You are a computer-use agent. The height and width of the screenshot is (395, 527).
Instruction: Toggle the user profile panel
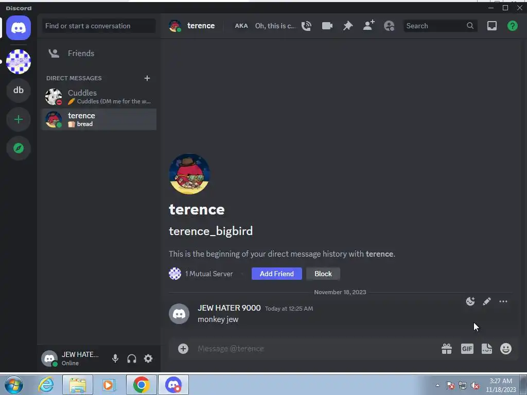[x=389, y=26]
